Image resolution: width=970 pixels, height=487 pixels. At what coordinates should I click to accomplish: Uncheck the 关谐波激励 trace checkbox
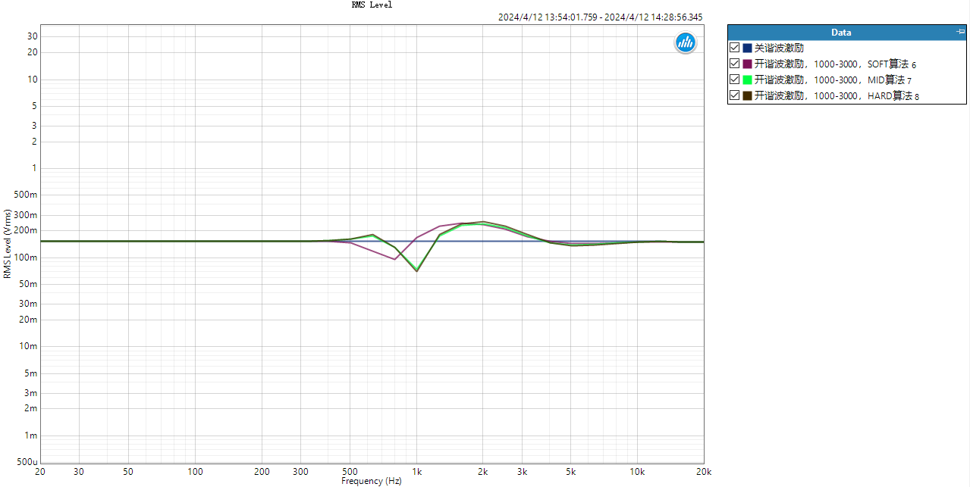pos(734,48)
